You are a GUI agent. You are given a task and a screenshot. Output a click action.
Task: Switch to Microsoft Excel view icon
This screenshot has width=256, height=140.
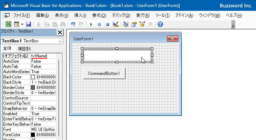(x=8, y=24)
